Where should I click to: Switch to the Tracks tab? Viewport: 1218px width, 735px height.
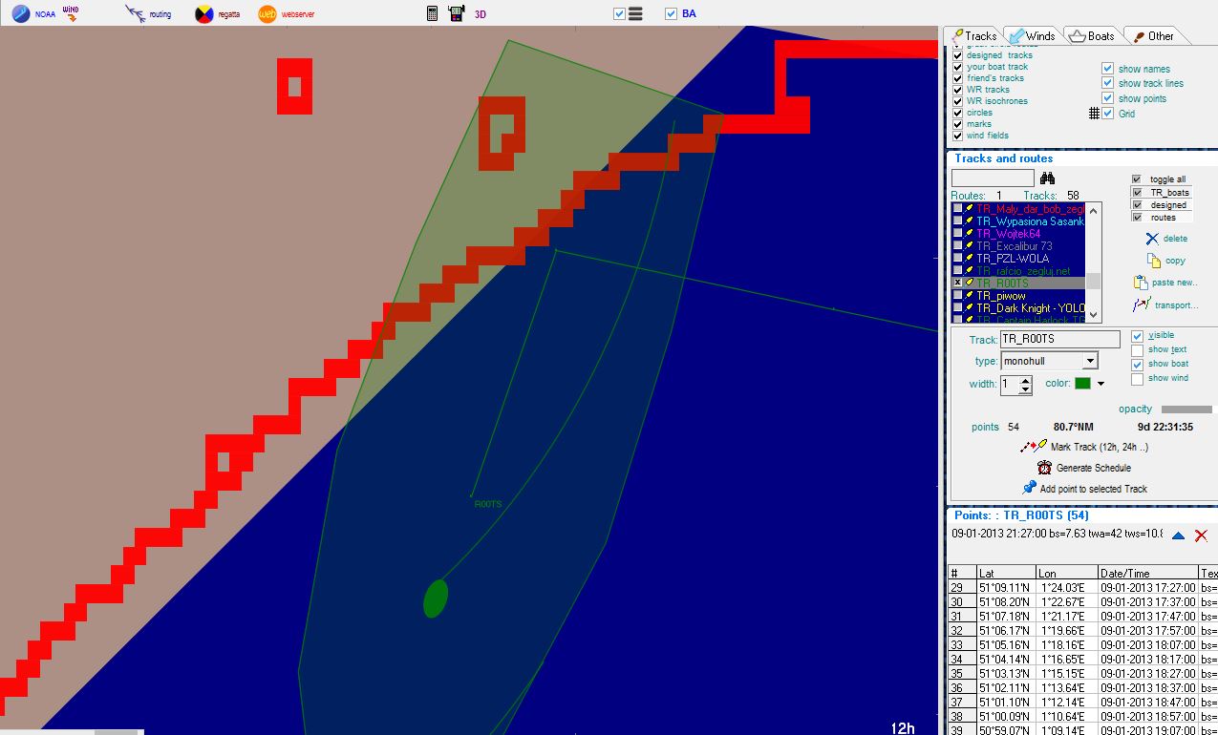click(973, 36)
